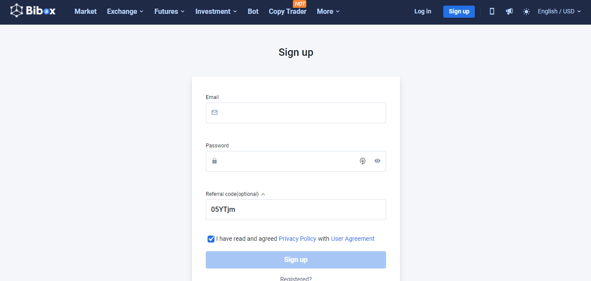Open the Investment dropdown menu

coord(216,12)
